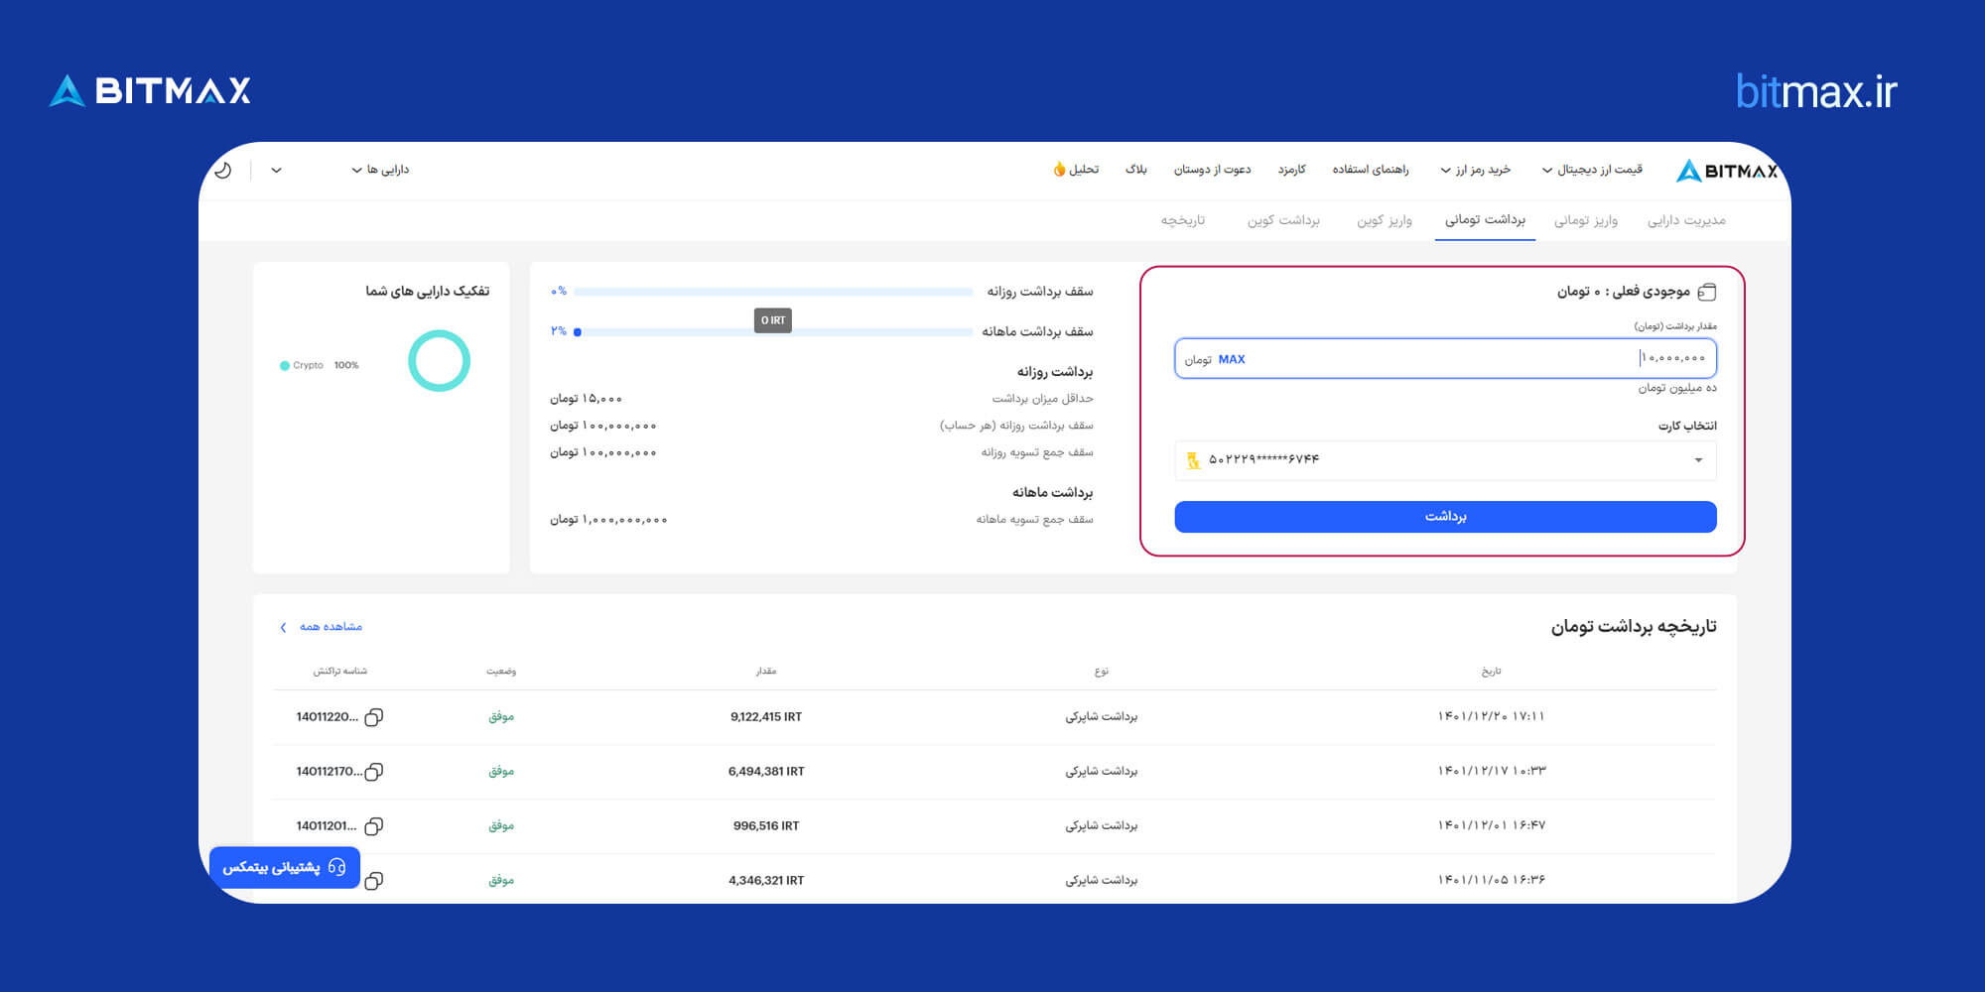Viewport: 1985px width, 992px height.
Task: Click the Crypto 100% donut chart
Action: tap(439, 361)
